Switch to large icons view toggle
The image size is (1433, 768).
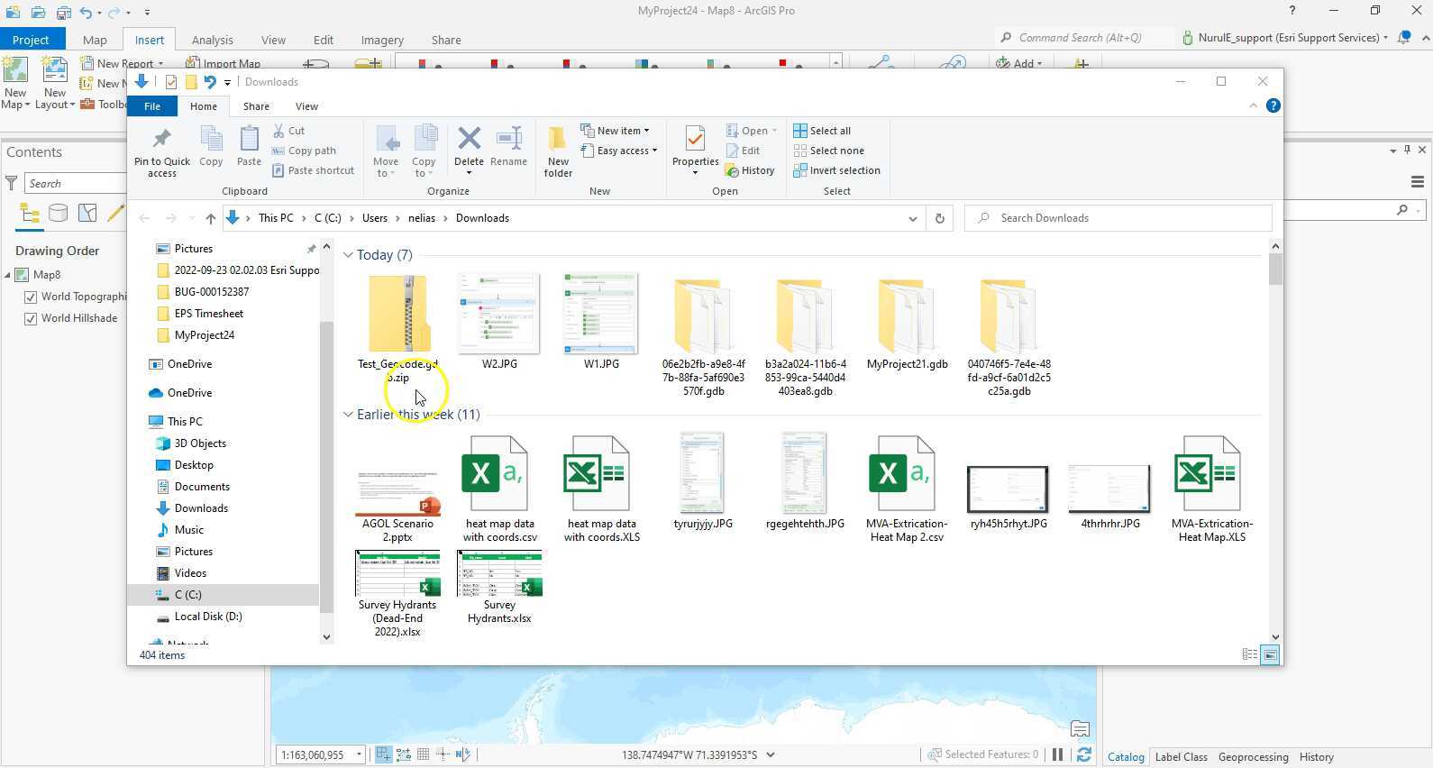tap(1270, 655)
